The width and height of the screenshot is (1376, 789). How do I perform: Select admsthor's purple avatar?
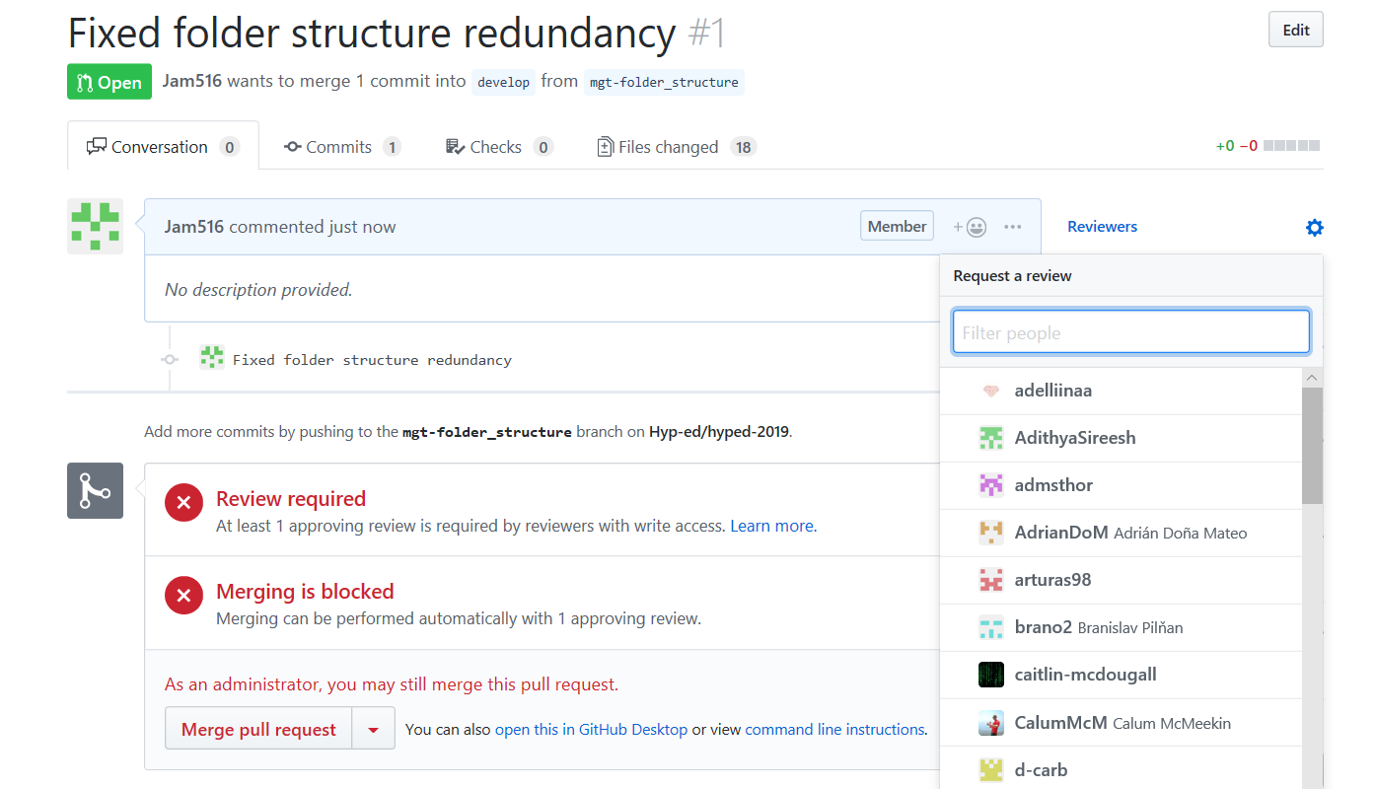(991, 485)
